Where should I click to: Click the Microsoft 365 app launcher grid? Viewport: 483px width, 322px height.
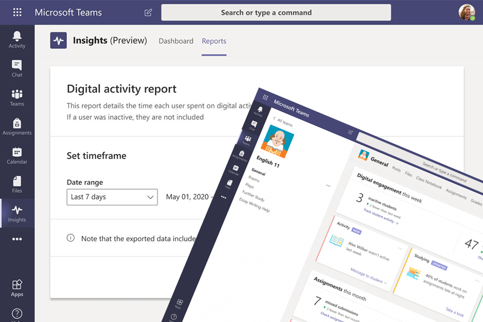click(x=17, y=12)
